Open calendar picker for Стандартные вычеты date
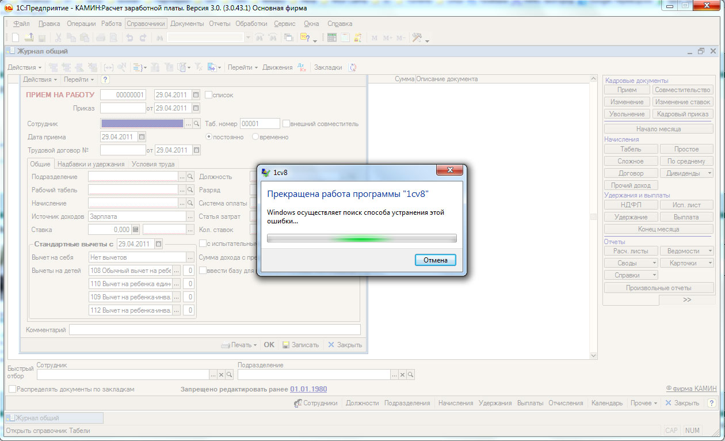The height and width of the screenshot is (441, 725). click(x=159, y=244)
